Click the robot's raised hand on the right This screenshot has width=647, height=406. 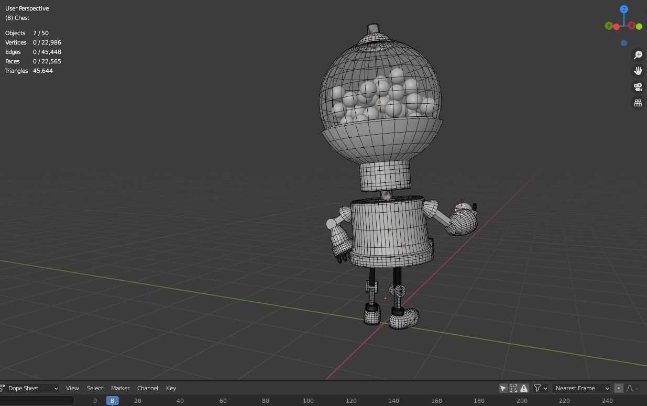coord(462,220)
